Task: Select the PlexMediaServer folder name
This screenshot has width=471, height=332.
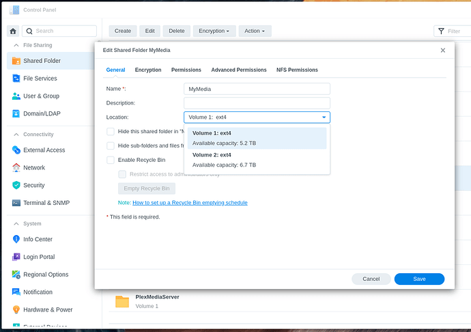Action: (x=157, y=297)
